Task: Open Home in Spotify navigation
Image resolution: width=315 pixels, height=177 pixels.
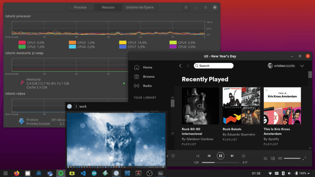Action: point(147,68)
